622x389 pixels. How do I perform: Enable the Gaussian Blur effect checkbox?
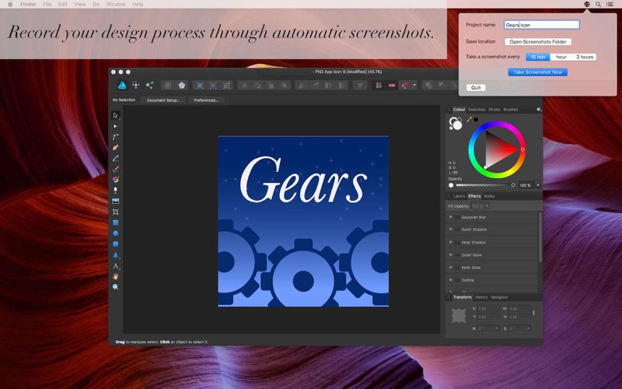point(457,217)
